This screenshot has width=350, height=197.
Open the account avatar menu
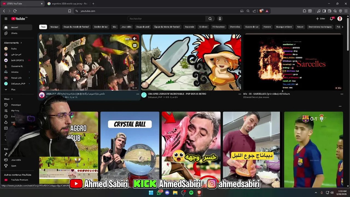click(340, 19)
